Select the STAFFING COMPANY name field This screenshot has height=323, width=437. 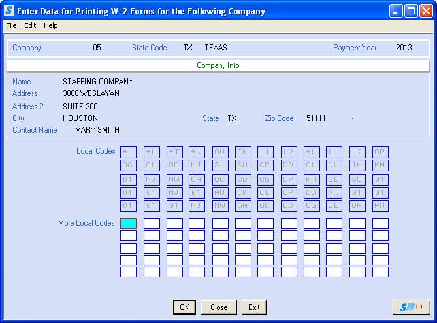coord(98,82)
